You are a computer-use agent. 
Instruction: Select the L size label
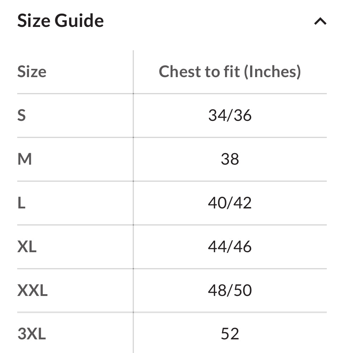[21, 203]
